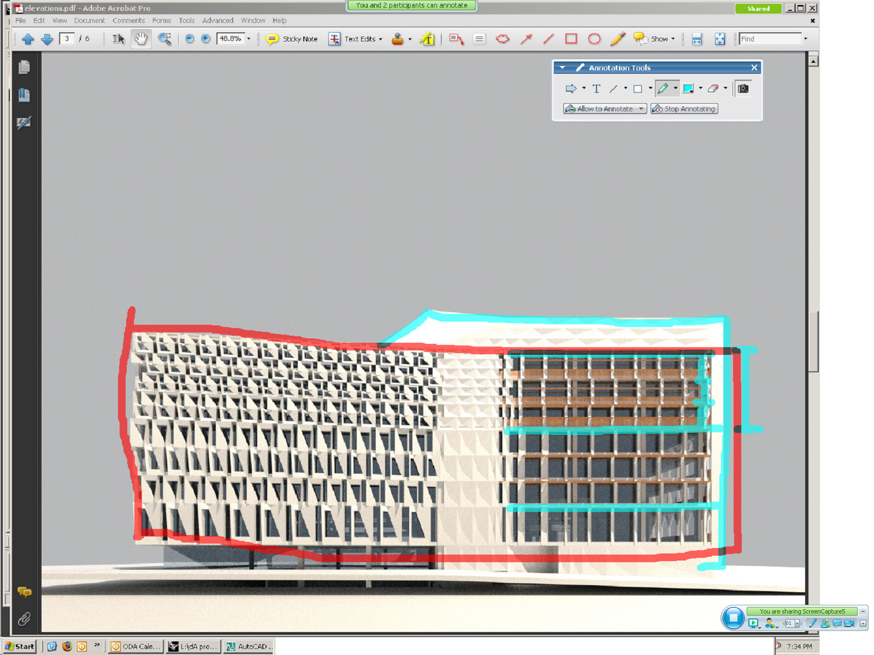Select the Callout tool

456,39
